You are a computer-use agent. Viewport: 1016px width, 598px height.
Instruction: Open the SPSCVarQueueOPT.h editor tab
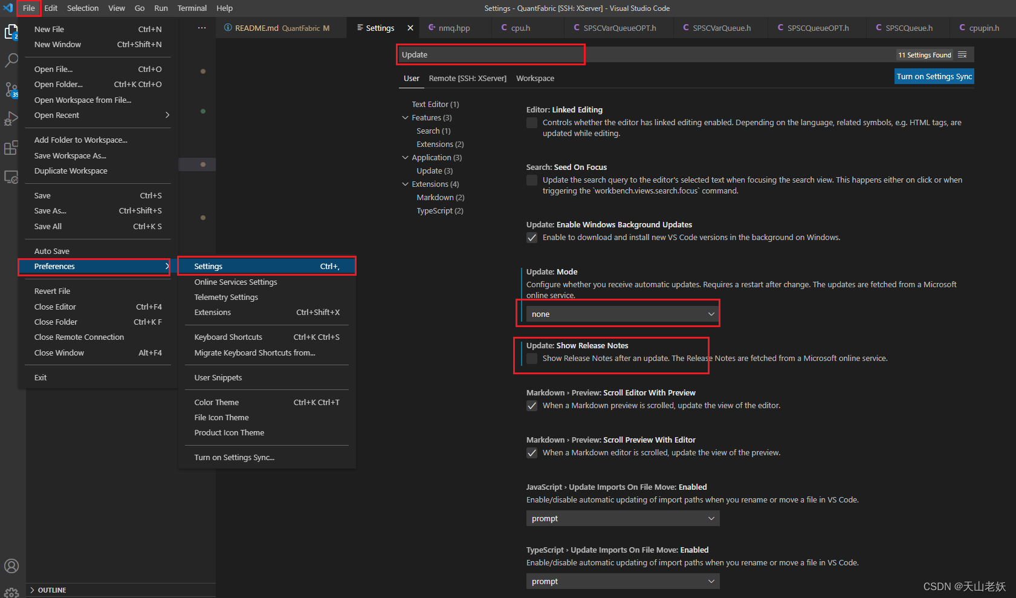tap(620, 28)
